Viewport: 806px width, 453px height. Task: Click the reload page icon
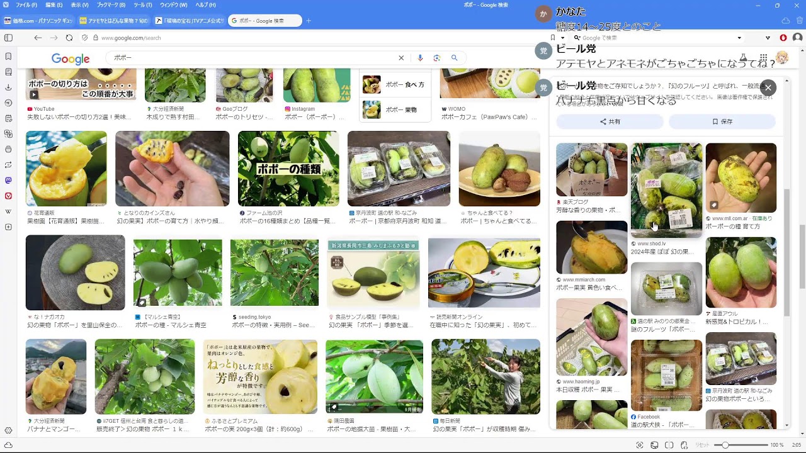(x=69, y=38)
